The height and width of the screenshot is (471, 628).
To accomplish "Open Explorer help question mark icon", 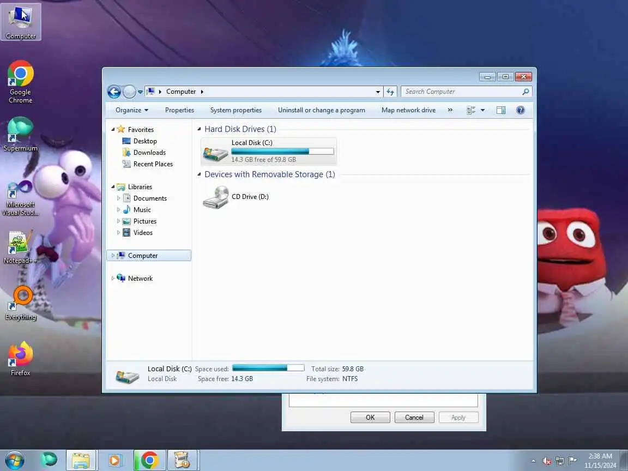I will coord(520,110).
